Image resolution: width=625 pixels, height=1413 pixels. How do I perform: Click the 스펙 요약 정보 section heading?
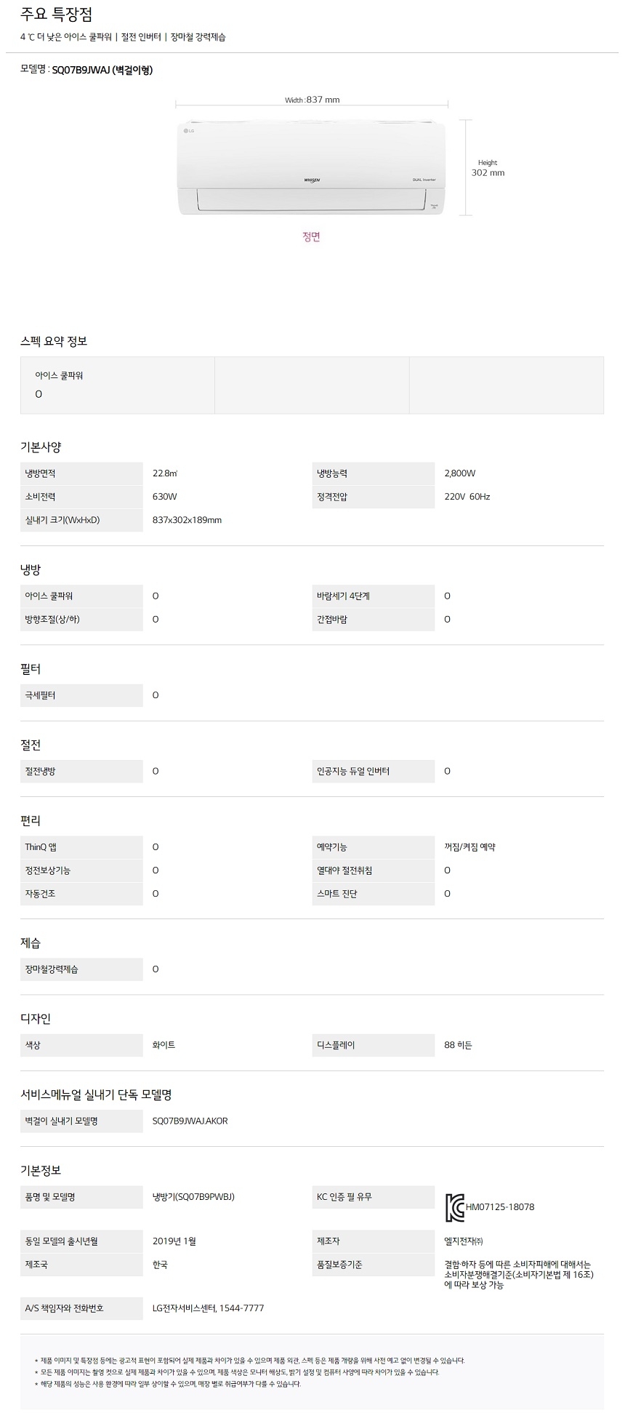(54, 341)
